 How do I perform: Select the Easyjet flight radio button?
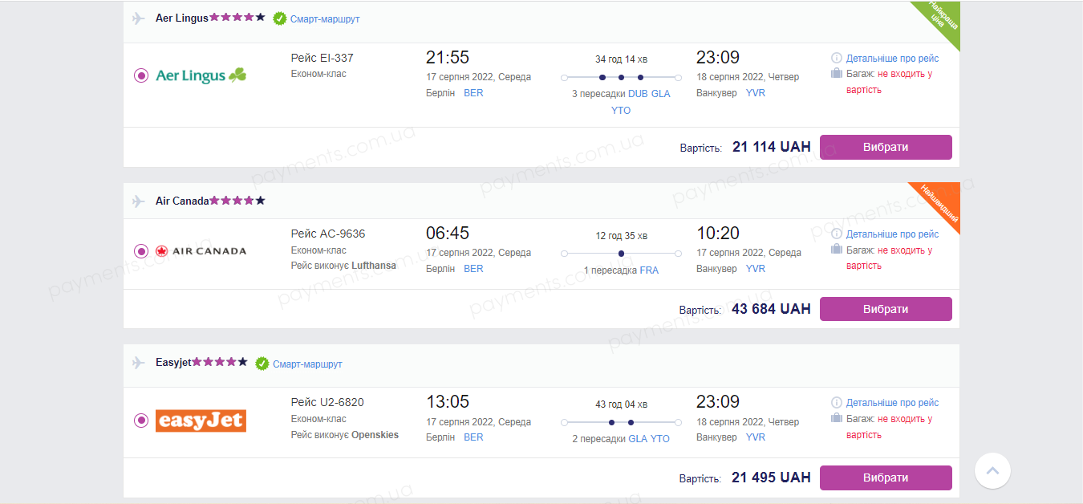[x=141, y=420]
